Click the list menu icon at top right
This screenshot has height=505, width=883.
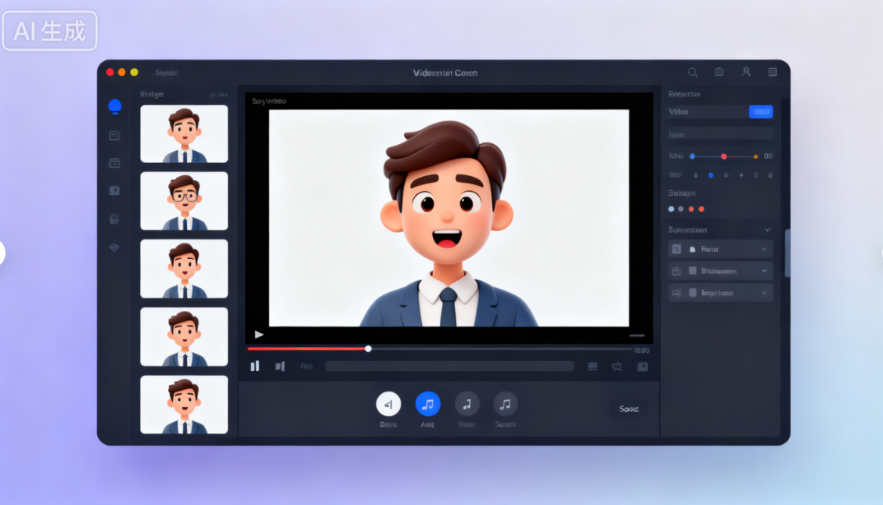tap(773, 72)
